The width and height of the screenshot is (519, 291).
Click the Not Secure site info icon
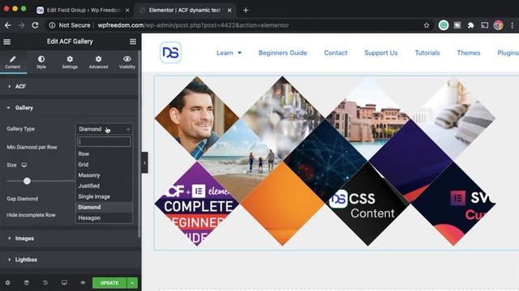tap(52, 25)
